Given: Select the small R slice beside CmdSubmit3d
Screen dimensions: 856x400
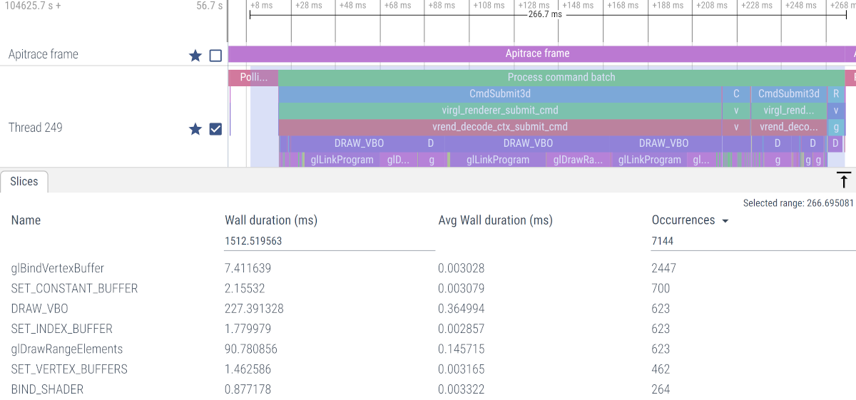Looking at the screenshot, I should (x=836, y=93).
